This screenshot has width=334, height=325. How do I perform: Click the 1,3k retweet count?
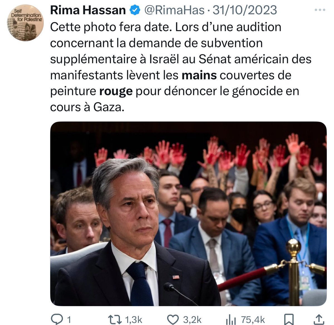134,320
